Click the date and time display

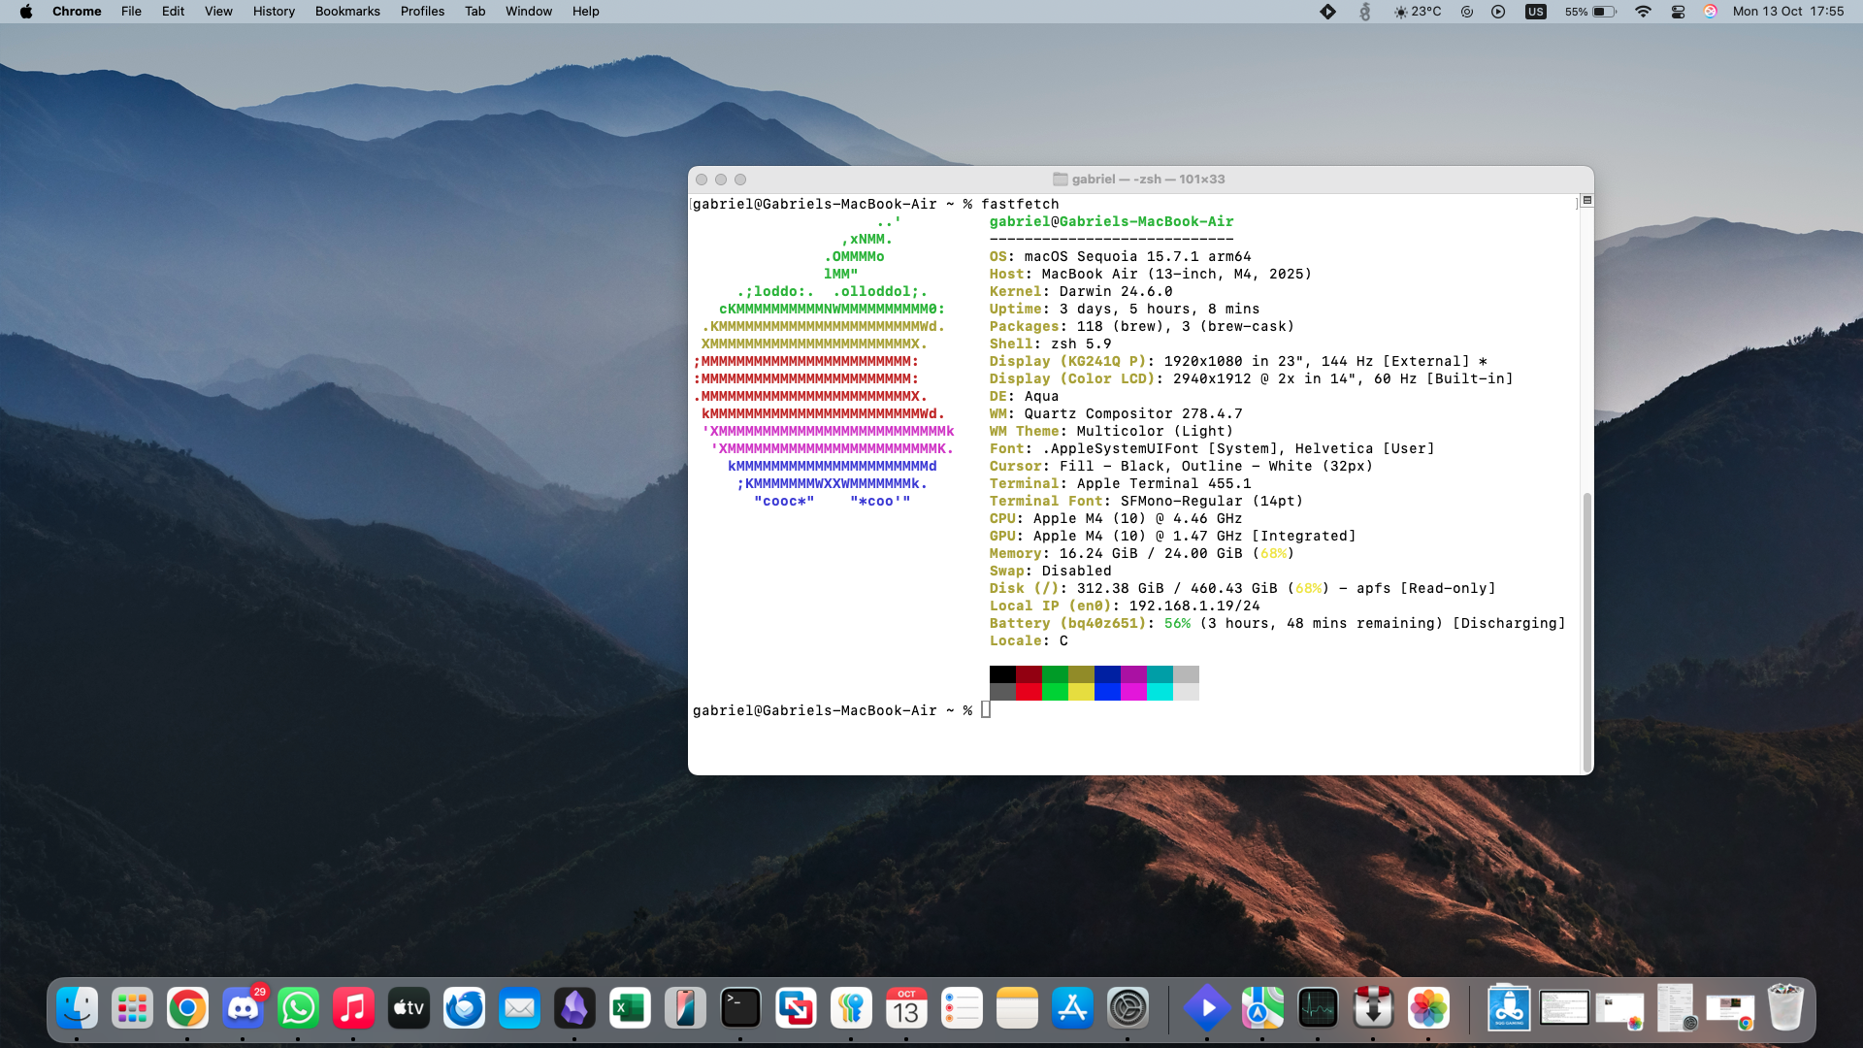1788,12
